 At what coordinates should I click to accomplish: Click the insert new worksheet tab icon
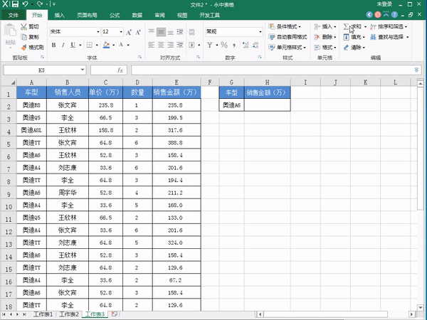tap(114, 314)
